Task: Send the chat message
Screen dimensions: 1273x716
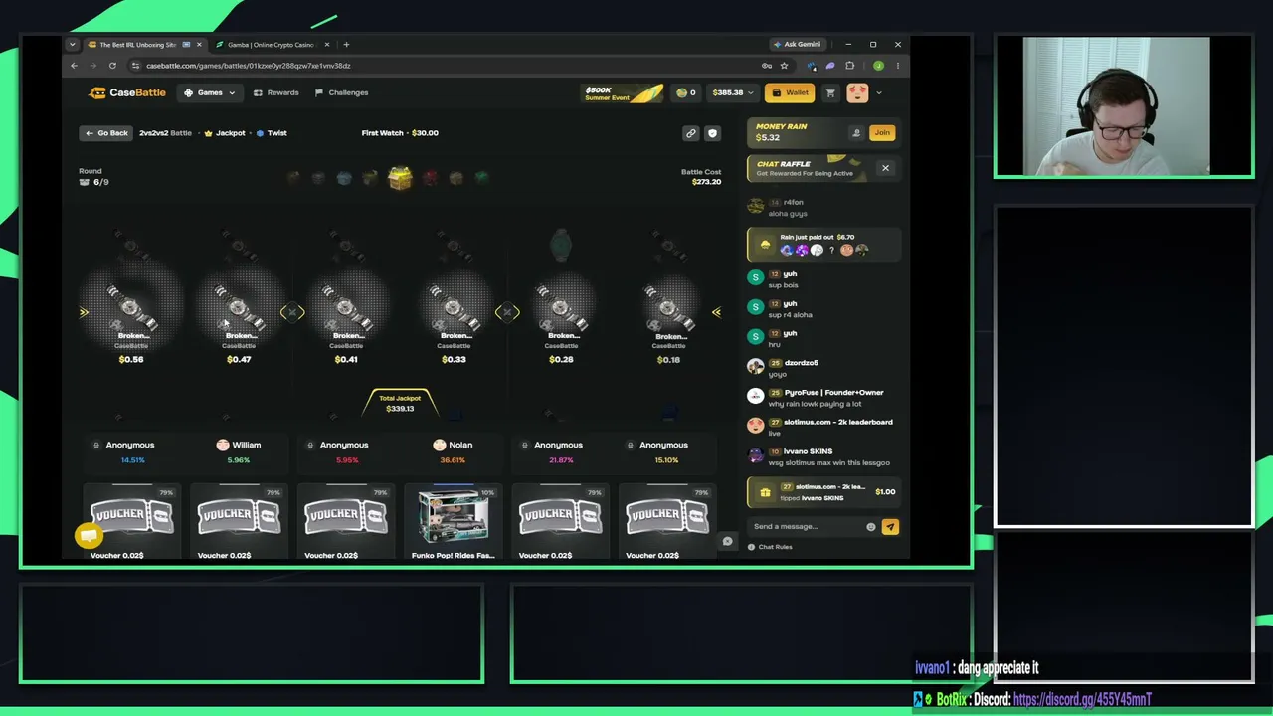Action: tap(890, 526)
